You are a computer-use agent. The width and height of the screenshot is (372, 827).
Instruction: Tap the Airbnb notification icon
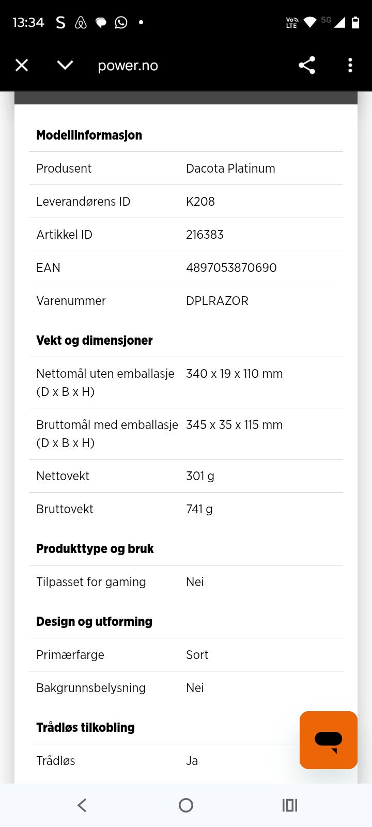(81, 22)
